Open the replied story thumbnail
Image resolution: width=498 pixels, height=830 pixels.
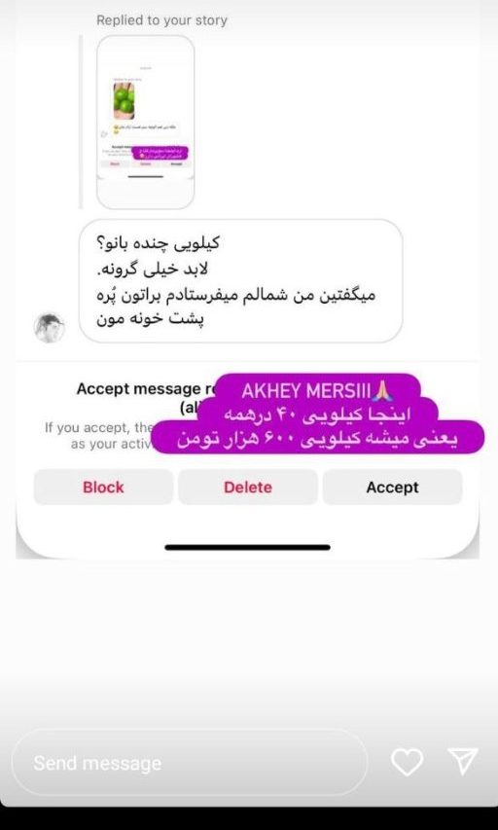pyautogui.click(x=146, y=123)
